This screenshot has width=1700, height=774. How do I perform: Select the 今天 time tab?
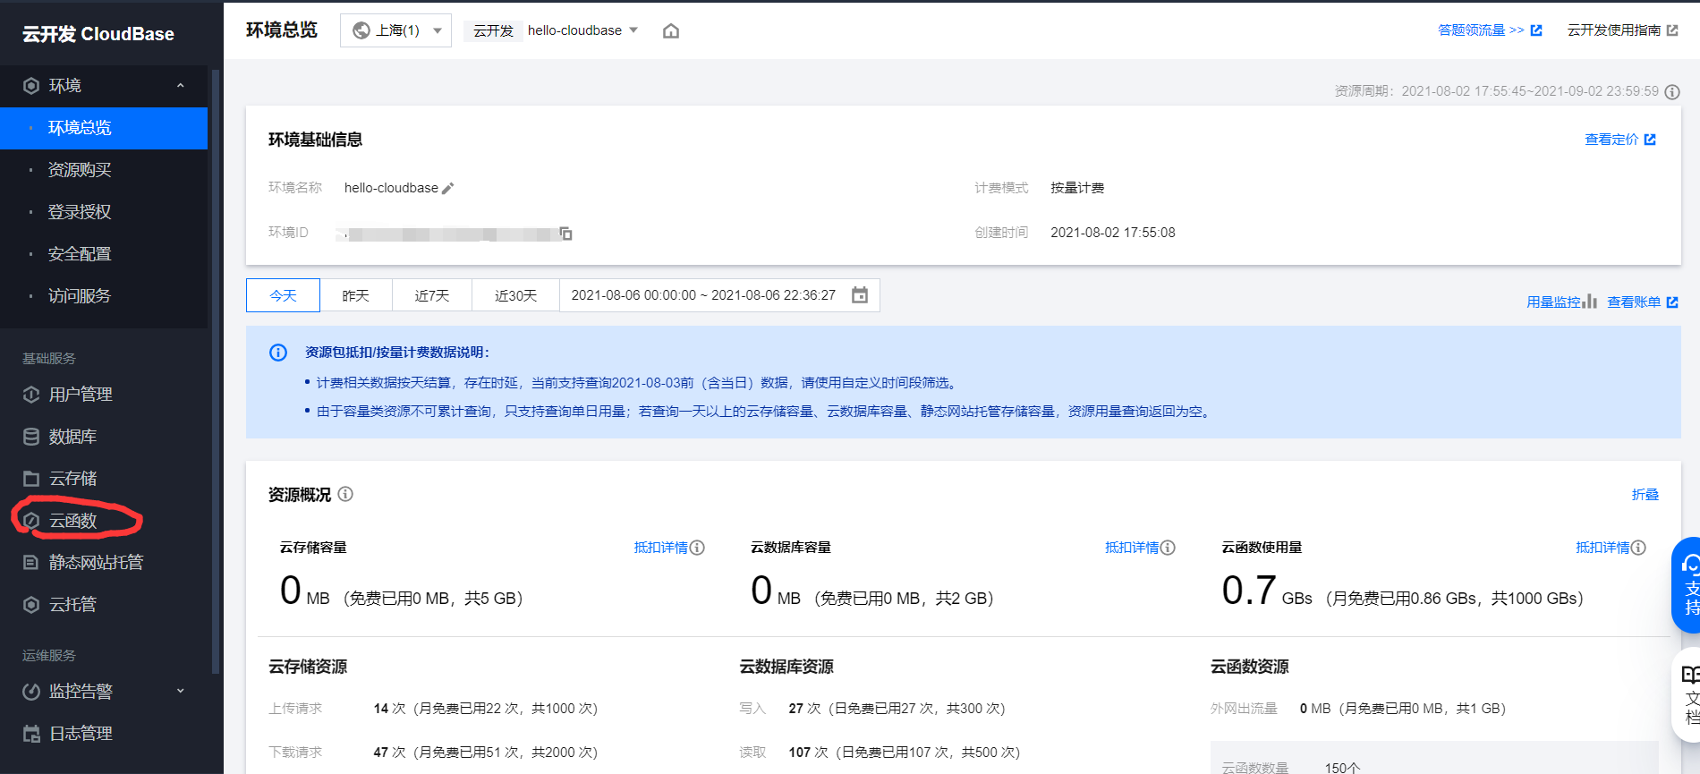click(x=283, y=295)
